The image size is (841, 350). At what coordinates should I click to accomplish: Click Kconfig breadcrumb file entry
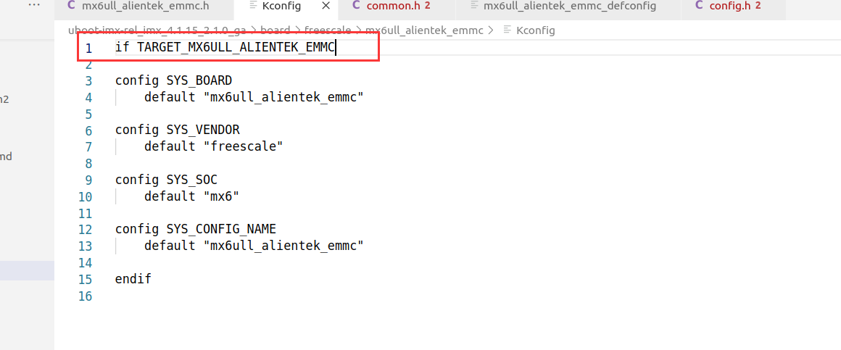[x=535, y=30]
